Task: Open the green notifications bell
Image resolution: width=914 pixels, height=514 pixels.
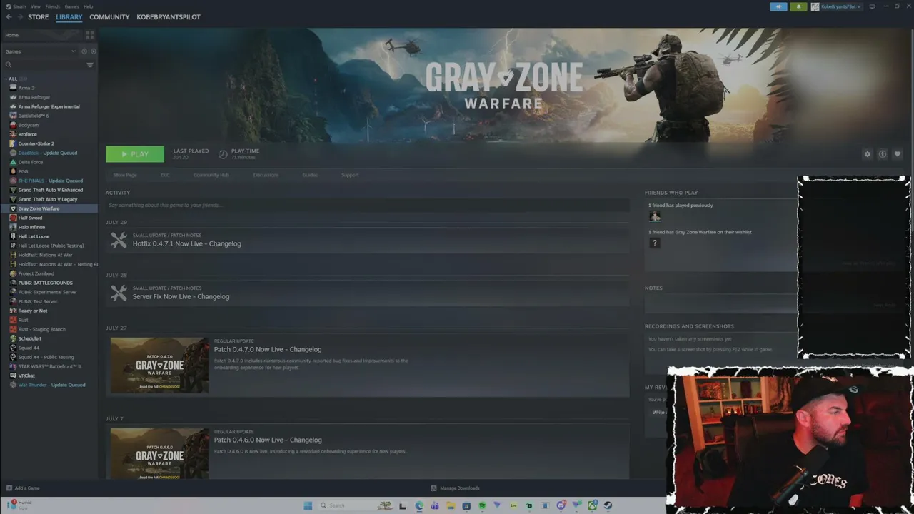Action: point(798,6)
